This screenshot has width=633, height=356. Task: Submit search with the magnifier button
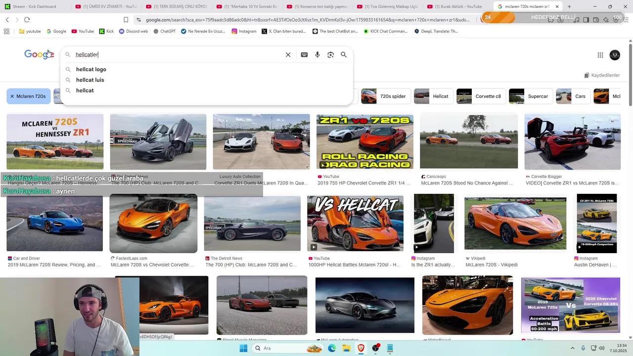coord(344,55)
